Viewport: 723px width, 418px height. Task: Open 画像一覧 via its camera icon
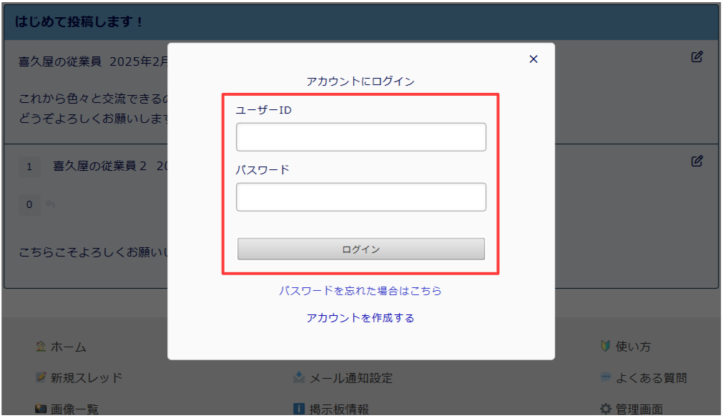(x=41, y=409)
